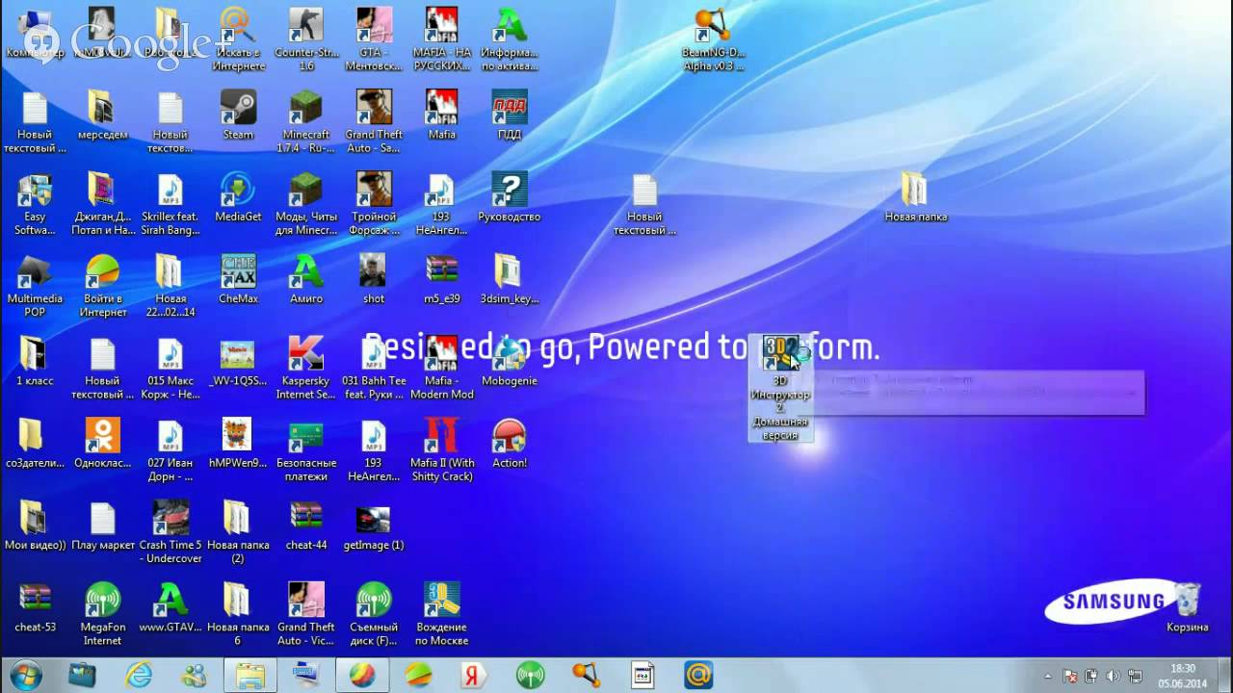The width and height of the screenshot is (1233, 693).
Task: Select the Безопасные платежи shortcut
Action: tap(306, 449)
